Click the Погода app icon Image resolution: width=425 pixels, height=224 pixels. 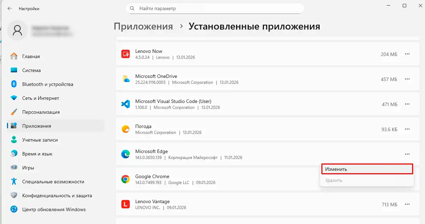[x=125, y=129]
